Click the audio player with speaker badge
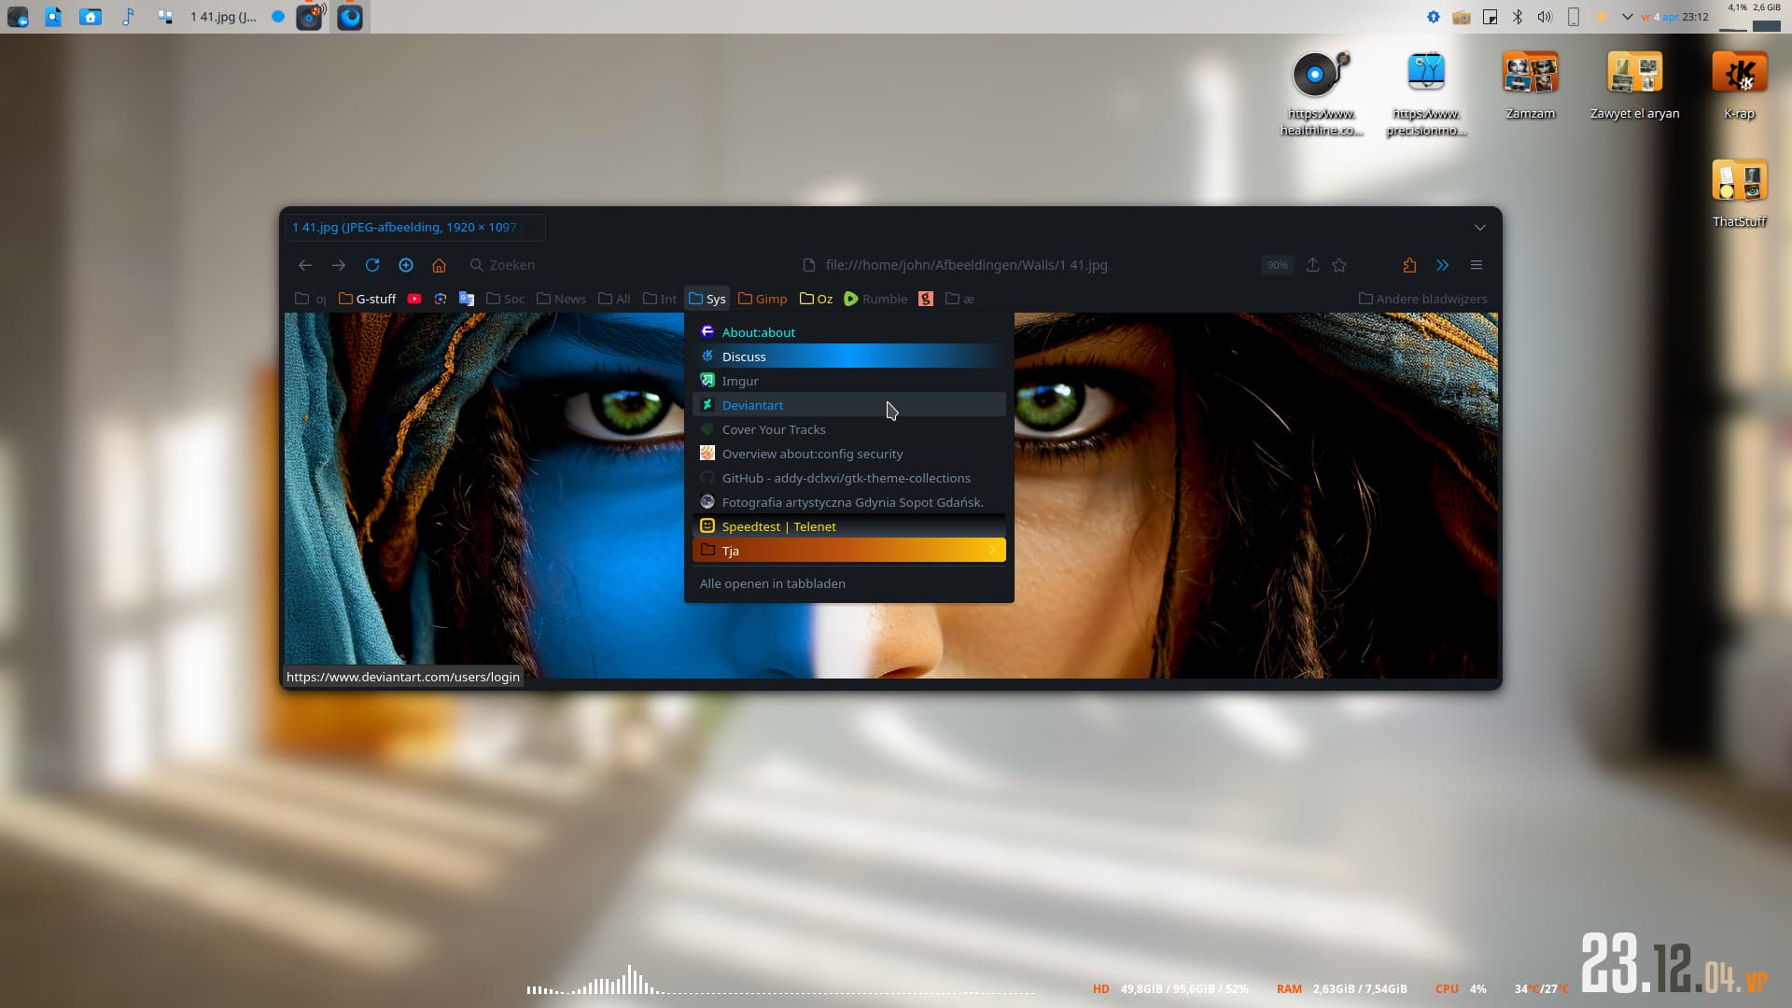 coord(310,17)
